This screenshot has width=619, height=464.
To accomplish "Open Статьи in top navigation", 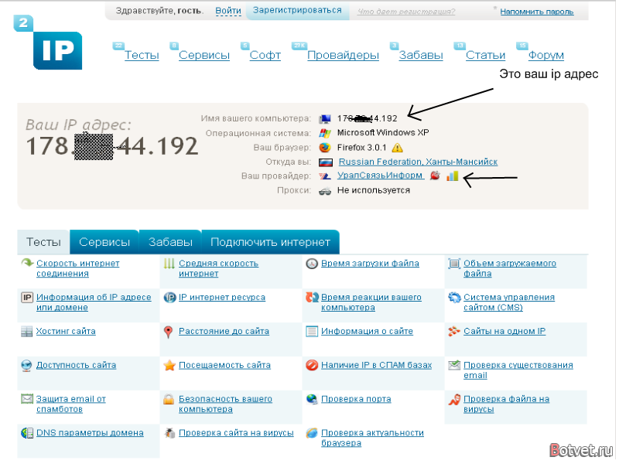I will click(486, 55).
